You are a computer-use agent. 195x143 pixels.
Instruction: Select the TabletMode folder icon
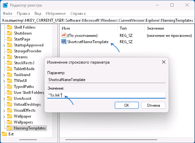10,69
